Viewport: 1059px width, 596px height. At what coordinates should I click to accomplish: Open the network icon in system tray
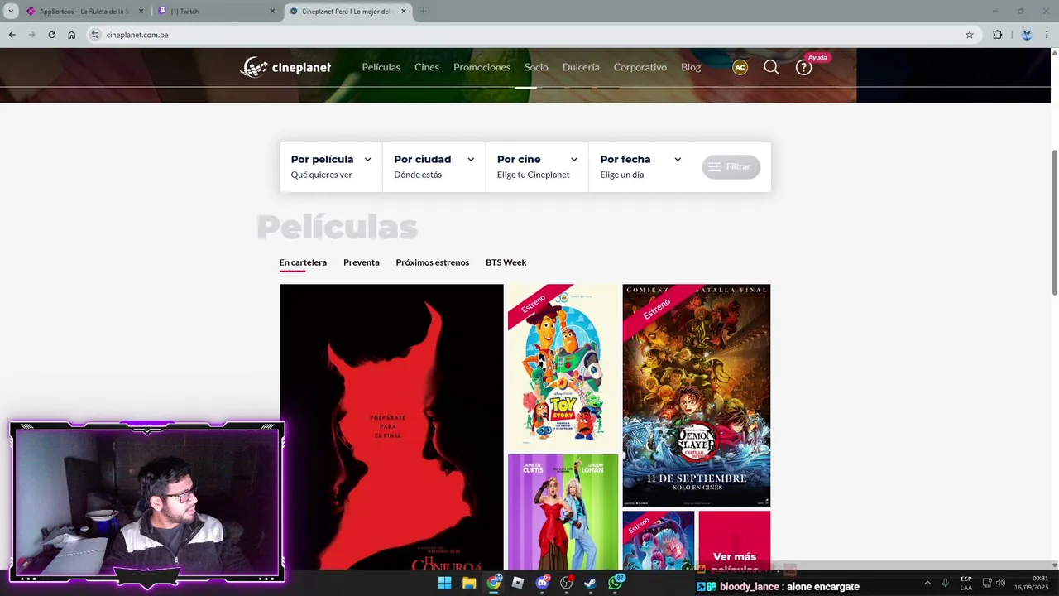click(987, 583)
